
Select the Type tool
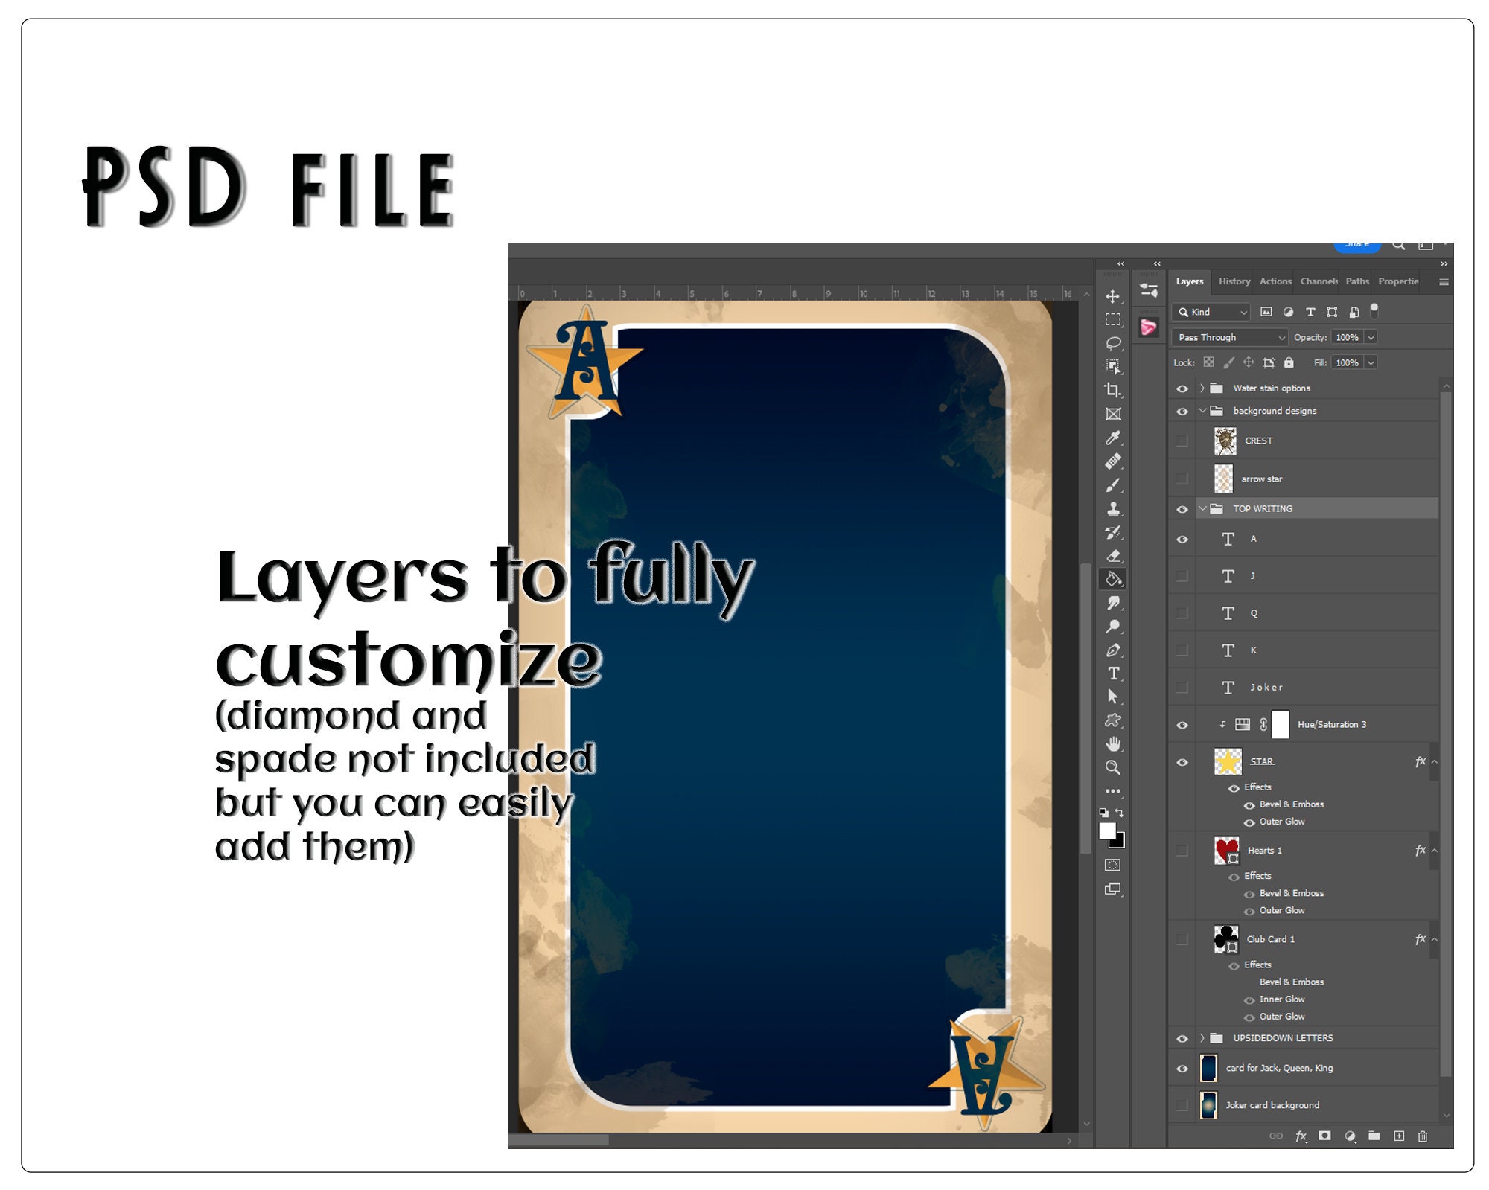1113,674
